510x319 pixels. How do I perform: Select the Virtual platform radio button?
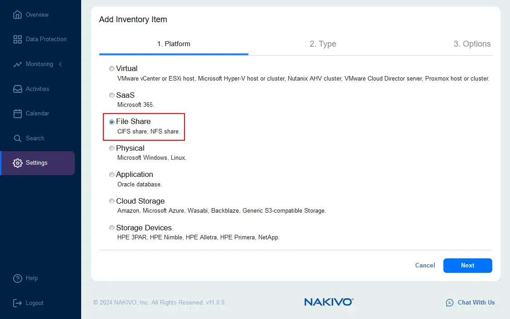click(x=112, y=69)
